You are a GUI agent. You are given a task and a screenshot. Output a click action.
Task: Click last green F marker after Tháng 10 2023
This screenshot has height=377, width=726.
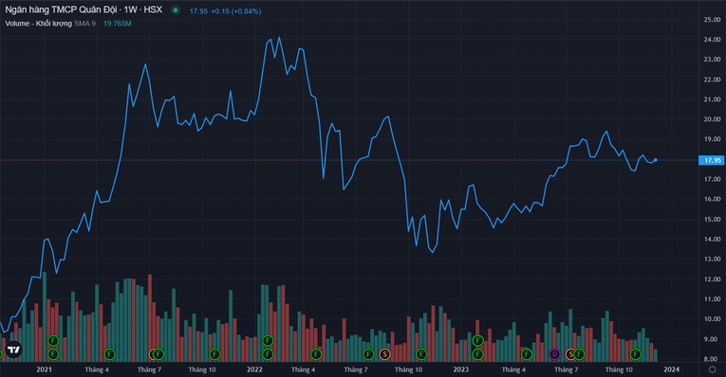(x=636, y=354)
